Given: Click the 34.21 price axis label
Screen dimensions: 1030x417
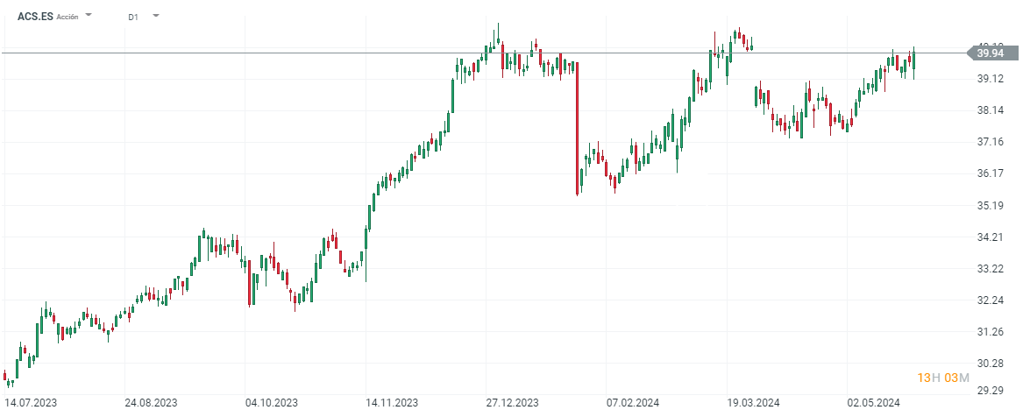Looking at the screenshot, I should [991, 237].
